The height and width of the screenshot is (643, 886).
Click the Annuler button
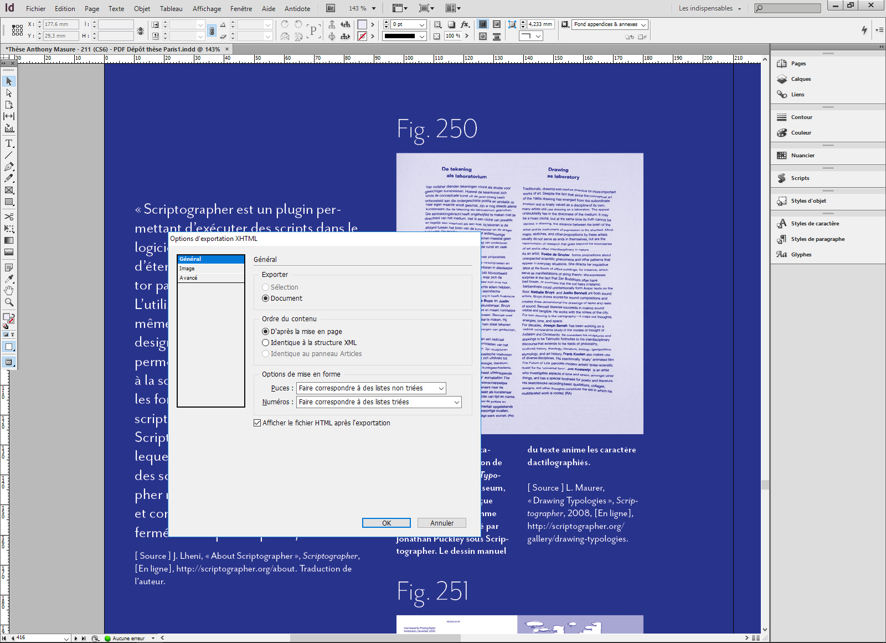441,523
